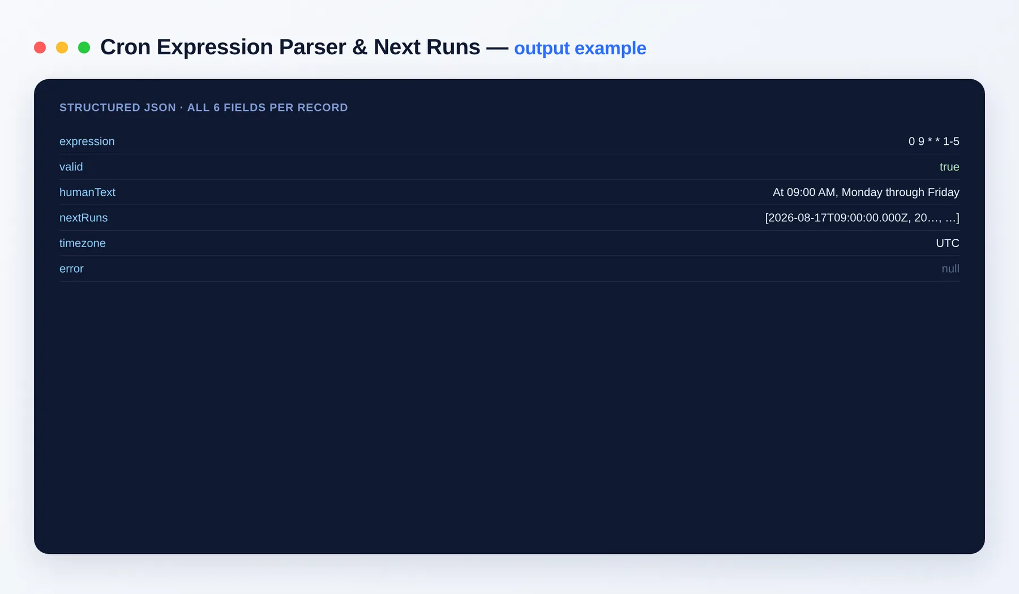Click the 'STRUCTURED JSON · ALL 6 FIELDS PER RECORD' header
This screenshot has height=594, width=1019.
coord(204,107)
